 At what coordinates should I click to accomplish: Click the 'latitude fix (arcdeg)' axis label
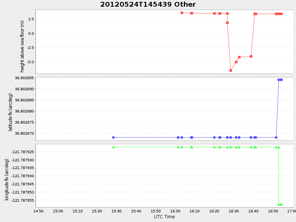pos(10,108)
